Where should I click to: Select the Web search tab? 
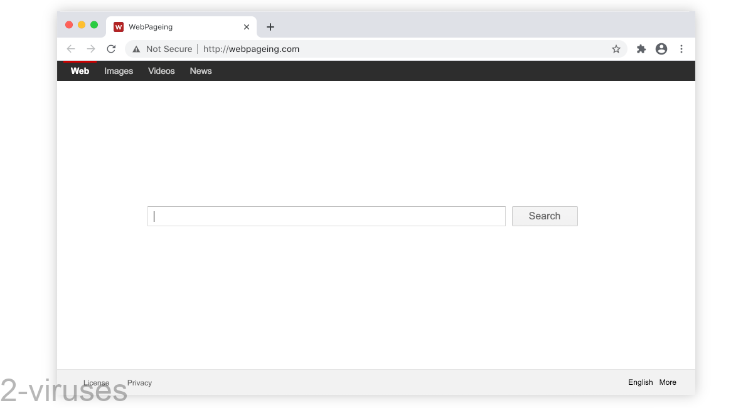80,71
